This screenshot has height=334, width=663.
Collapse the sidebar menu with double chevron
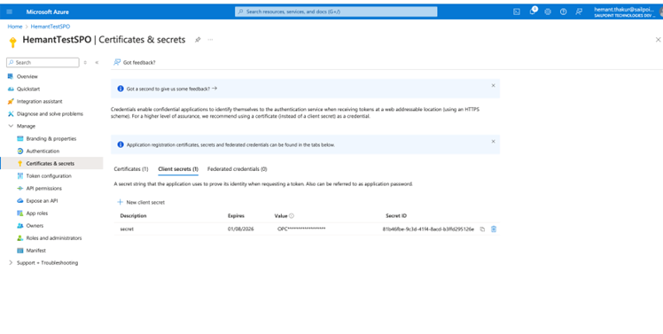click(97, 63)
